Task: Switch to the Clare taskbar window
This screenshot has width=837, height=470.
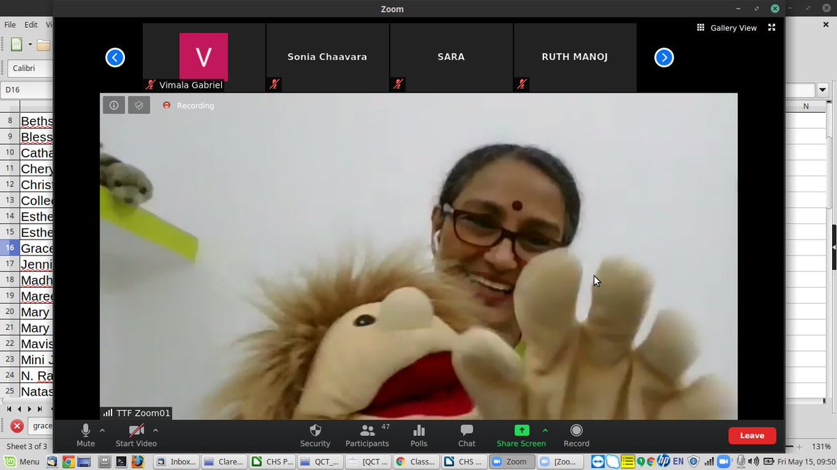Action: pyautogui.click(x=223, y=461)
